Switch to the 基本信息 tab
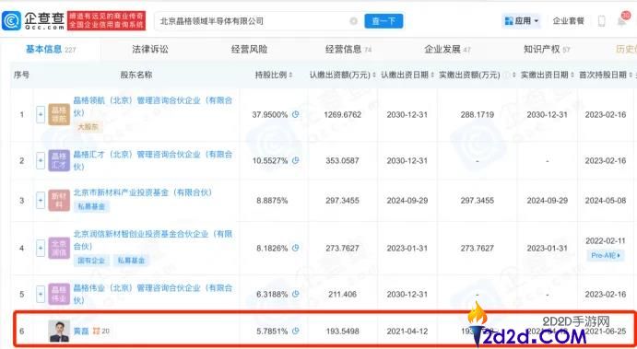The image size is (637, 349). (x=51, y=50)
